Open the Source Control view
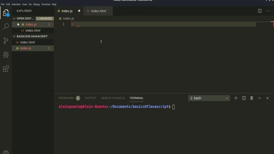 point(6,41)
